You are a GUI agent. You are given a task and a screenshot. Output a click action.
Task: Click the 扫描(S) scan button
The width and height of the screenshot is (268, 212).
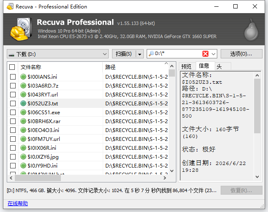124,54
